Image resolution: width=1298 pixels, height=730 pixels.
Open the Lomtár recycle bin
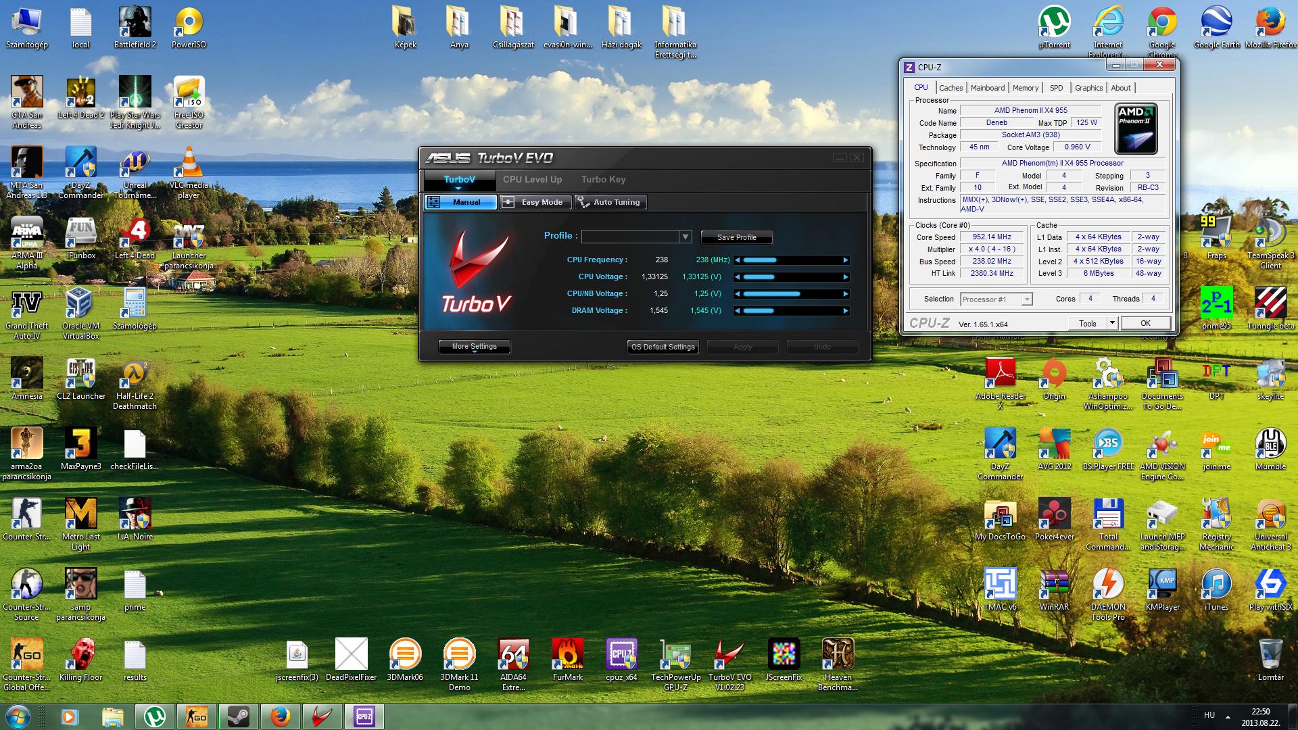click(1270, 660)
